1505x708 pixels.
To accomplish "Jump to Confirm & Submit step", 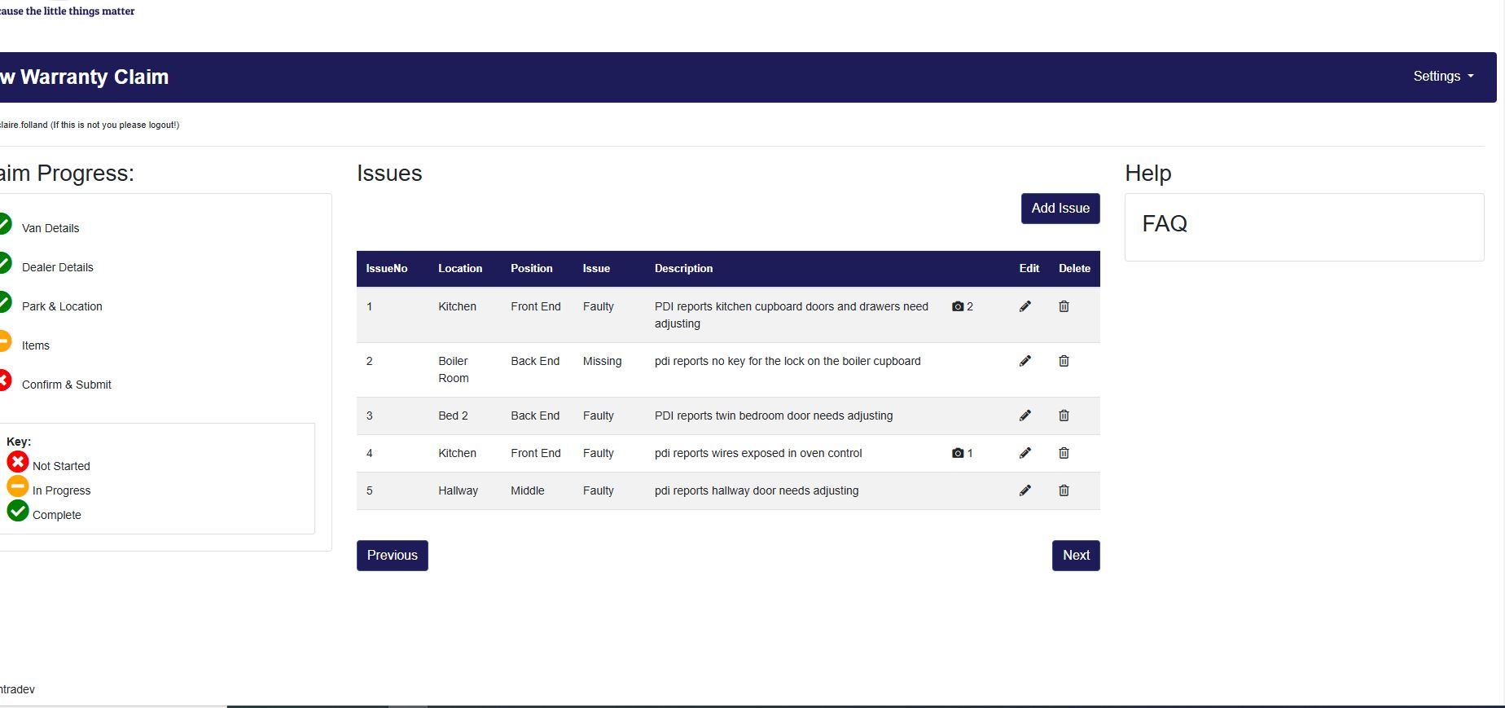I will [x=66, y=385].
